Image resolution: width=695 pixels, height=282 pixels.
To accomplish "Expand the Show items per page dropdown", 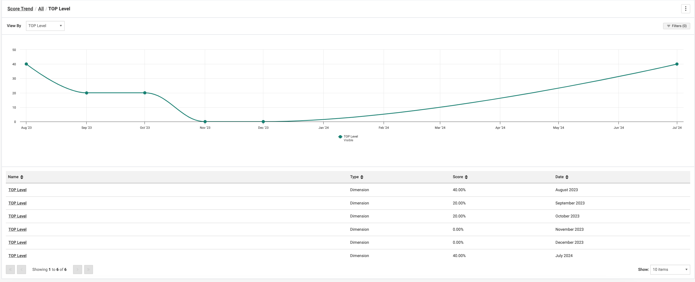I will click(x=670, y=269).
